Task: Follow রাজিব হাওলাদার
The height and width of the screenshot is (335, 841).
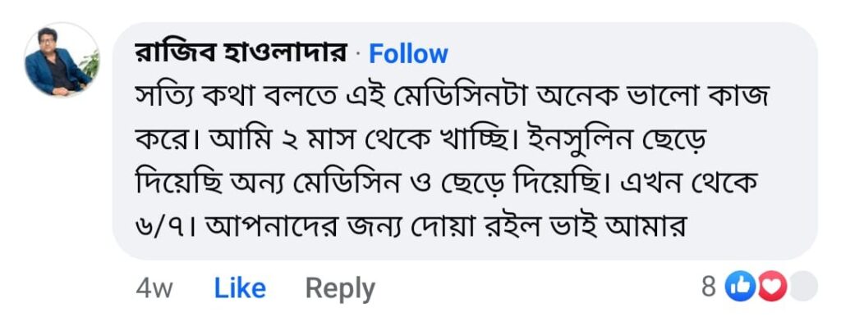Action: click(x=408, y=54)
